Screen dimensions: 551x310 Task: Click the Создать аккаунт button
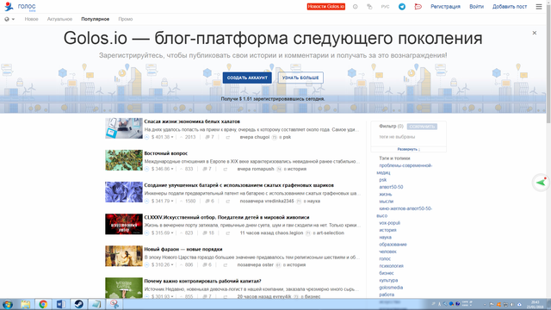pyautogui.click(x=247, y=77)
